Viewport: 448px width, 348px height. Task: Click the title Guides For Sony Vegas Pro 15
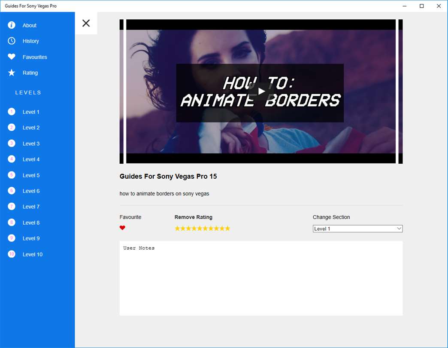[168, 177]
